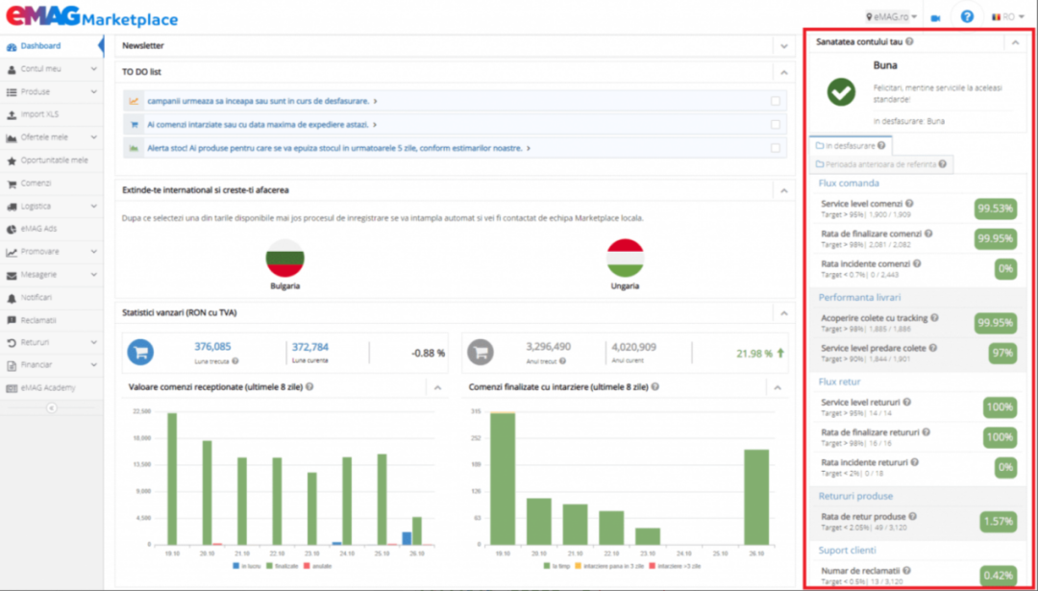Image resolution: width=1038 pixels, height=591 pixels.
Task: Click the 1.57% product return rate badge
Action: (x=999, y=522)
